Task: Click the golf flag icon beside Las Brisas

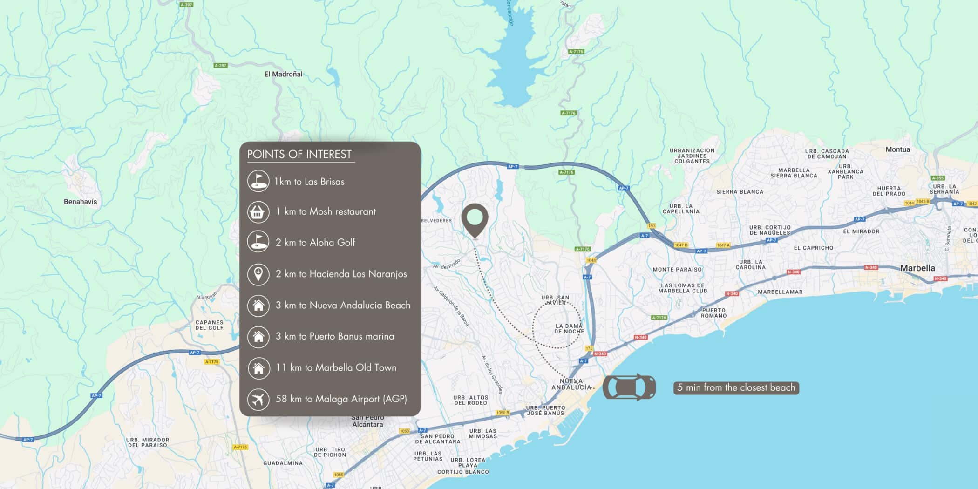Action: [x=258, y=181]
